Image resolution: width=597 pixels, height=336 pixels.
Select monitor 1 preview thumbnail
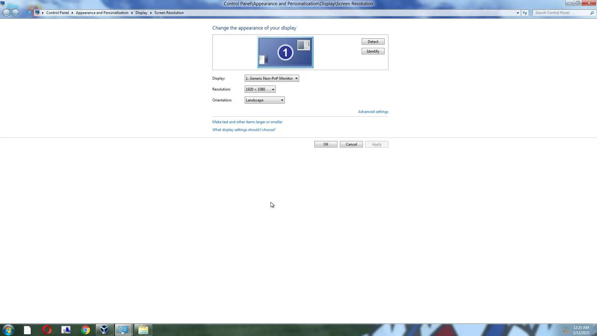point(285,52)
